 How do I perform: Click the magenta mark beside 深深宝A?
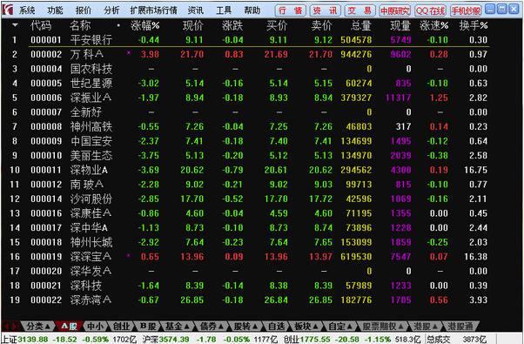[x=129, y=255]
